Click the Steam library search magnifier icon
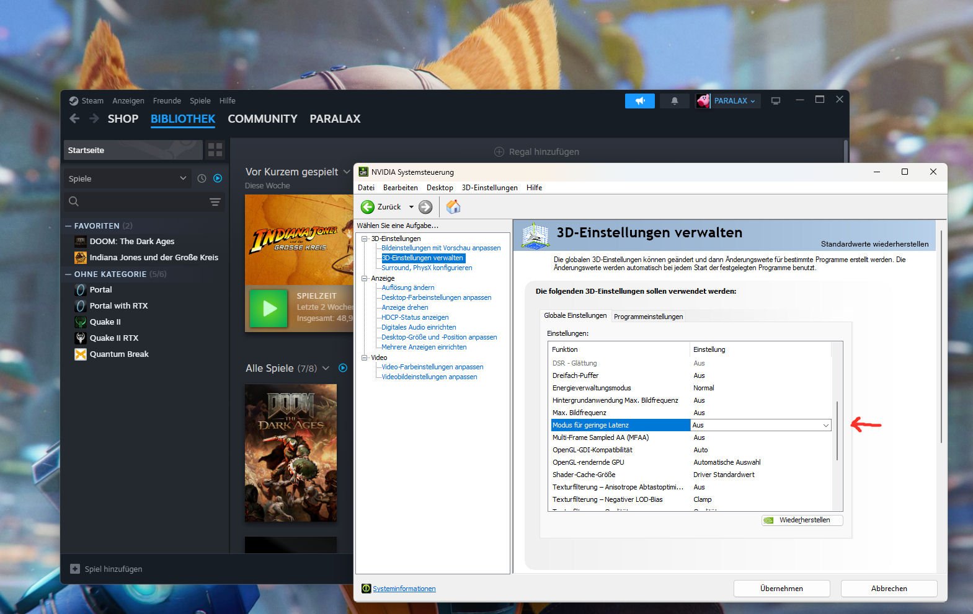Viewport: 973px width, 614px height. pyautogui.click(x=74, y=201)
